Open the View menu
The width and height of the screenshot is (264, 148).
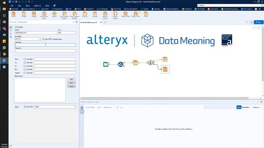coord(28,5)
